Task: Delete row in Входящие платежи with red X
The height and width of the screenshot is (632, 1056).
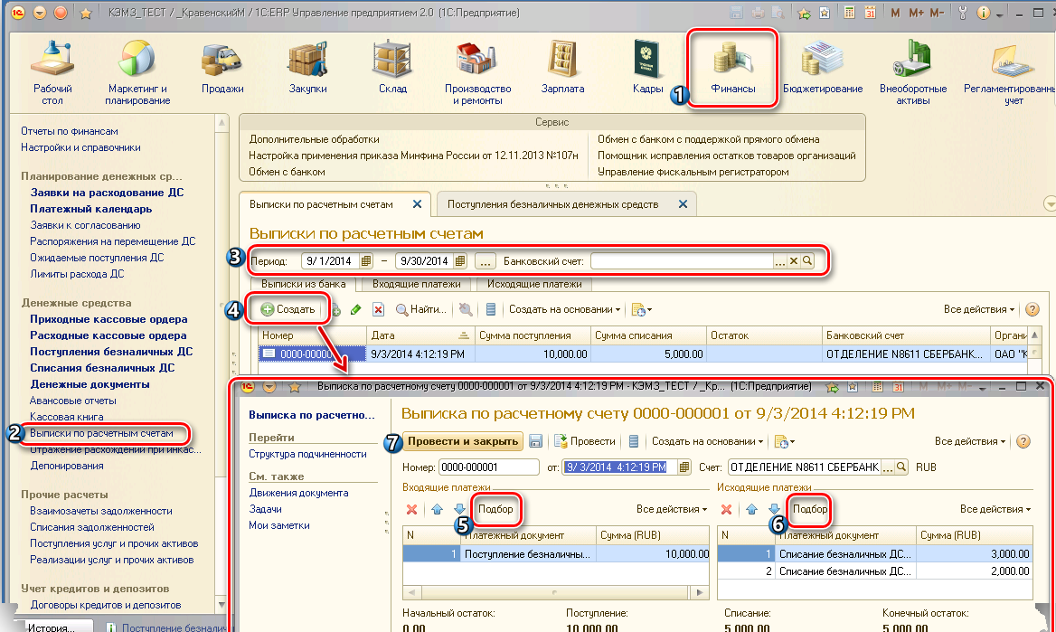Action: (x=411, y=509)
